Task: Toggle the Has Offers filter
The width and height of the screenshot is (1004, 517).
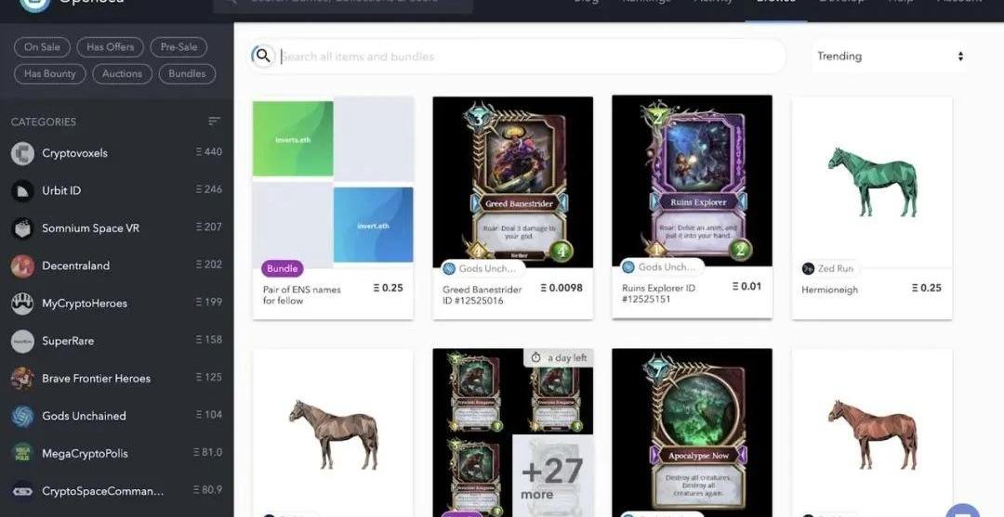Action: tap(110, 47)
